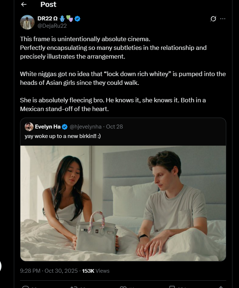This screenshot has height=288, width=239.
Task: Open DR22's profile picture
Action: click(x=27, y=22)
